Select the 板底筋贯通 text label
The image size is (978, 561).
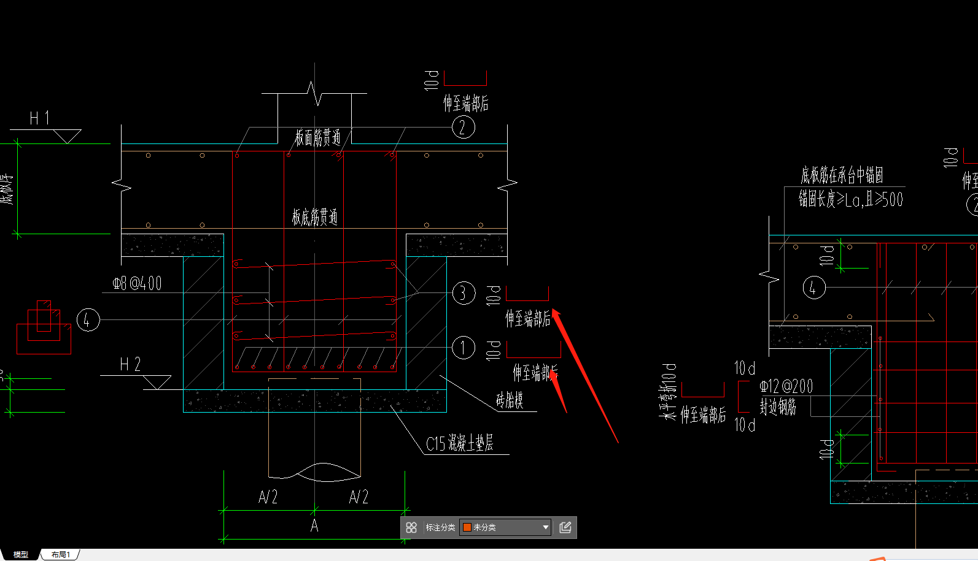pos(314,217)
